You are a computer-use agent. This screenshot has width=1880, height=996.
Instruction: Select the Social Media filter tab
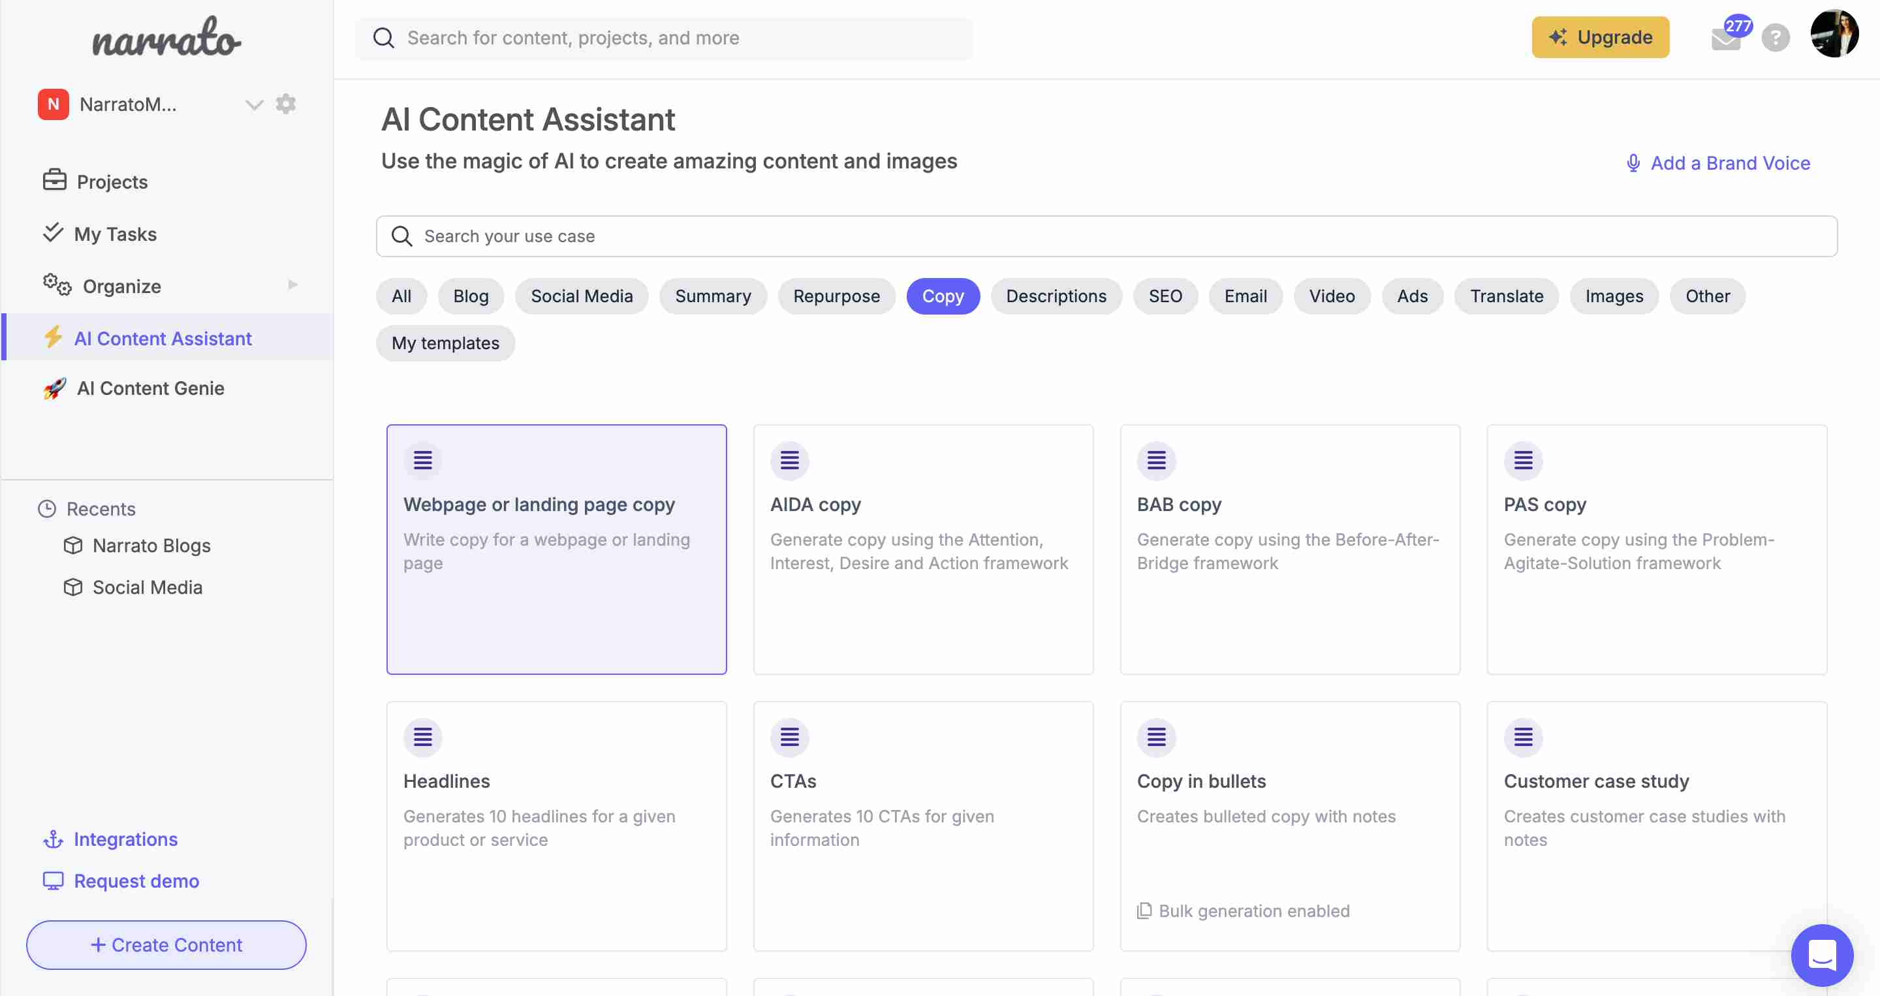(582, 296)
